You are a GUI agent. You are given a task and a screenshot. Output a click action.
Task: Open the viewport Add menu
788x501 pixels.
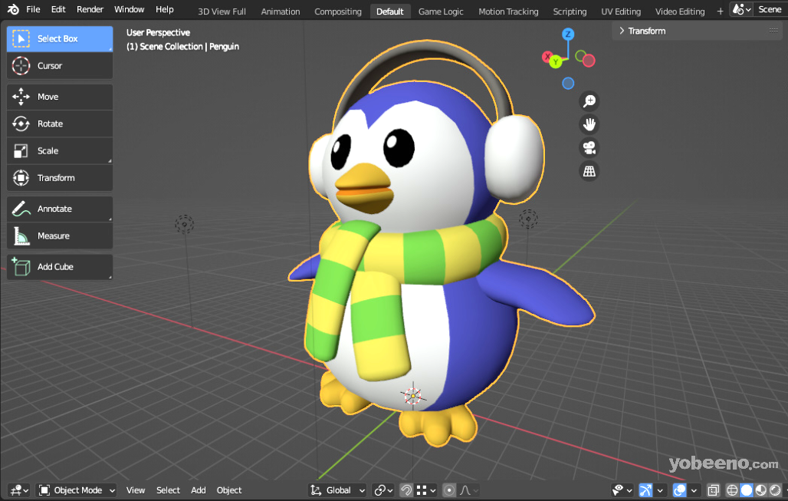199,490
